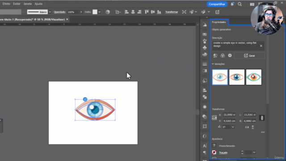Click the 100% opacity field
Viewport: 286px width, 161px height.
72,12
